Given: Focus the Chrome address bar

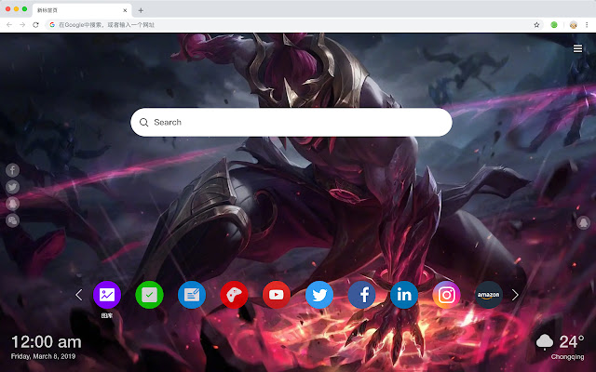Looking at the screenshot, I should 292,25.
